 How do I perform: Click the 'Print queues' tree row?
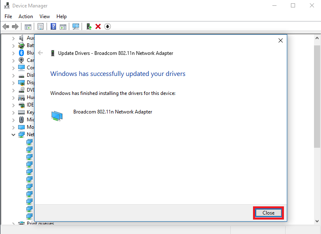36,223
